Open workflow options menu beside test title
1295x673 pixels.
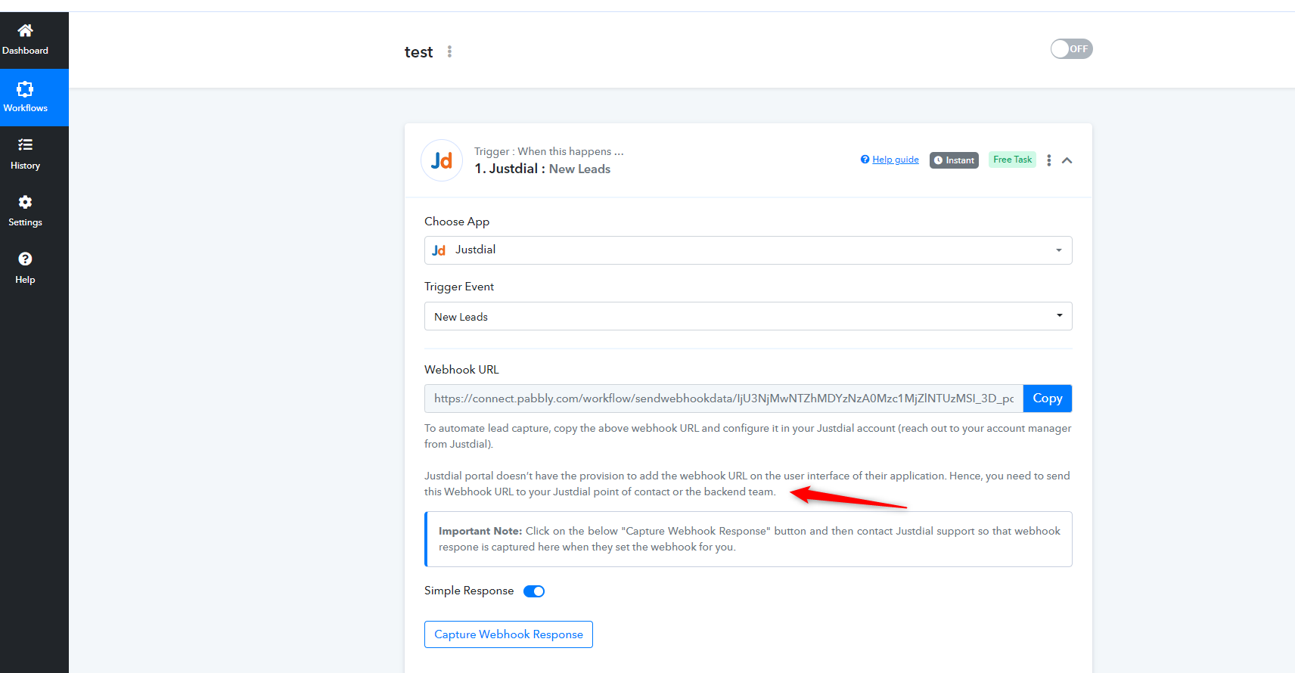449,51
